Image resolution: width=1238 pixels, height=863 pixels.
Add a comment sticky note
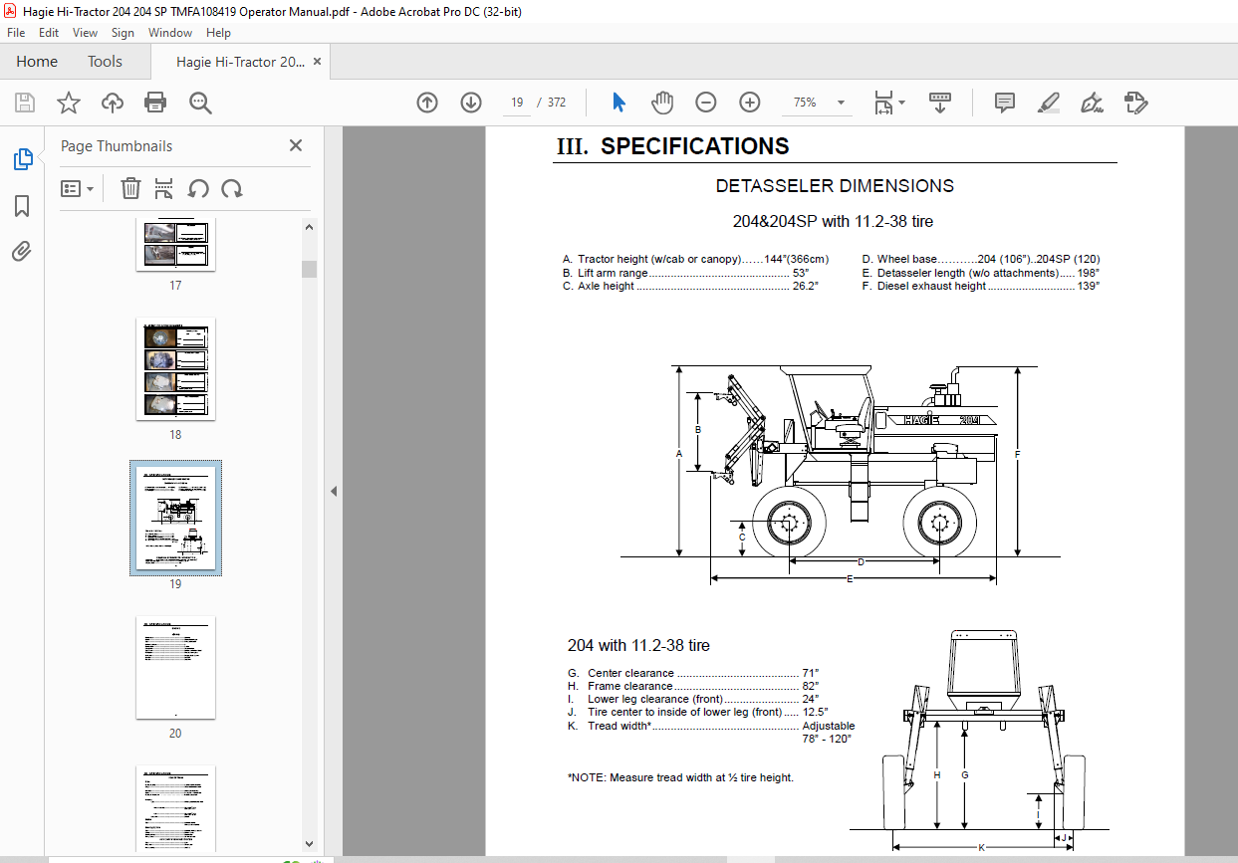pos(1005,103)
